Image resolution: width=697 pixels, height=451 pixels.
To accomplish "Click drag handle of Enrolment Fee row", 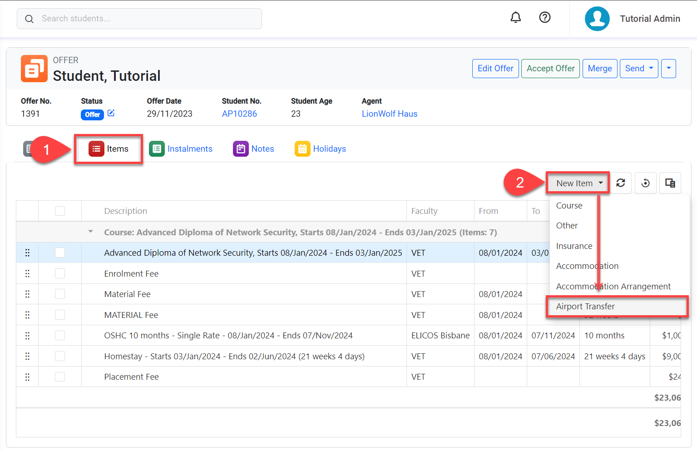I will coord(27,273).
